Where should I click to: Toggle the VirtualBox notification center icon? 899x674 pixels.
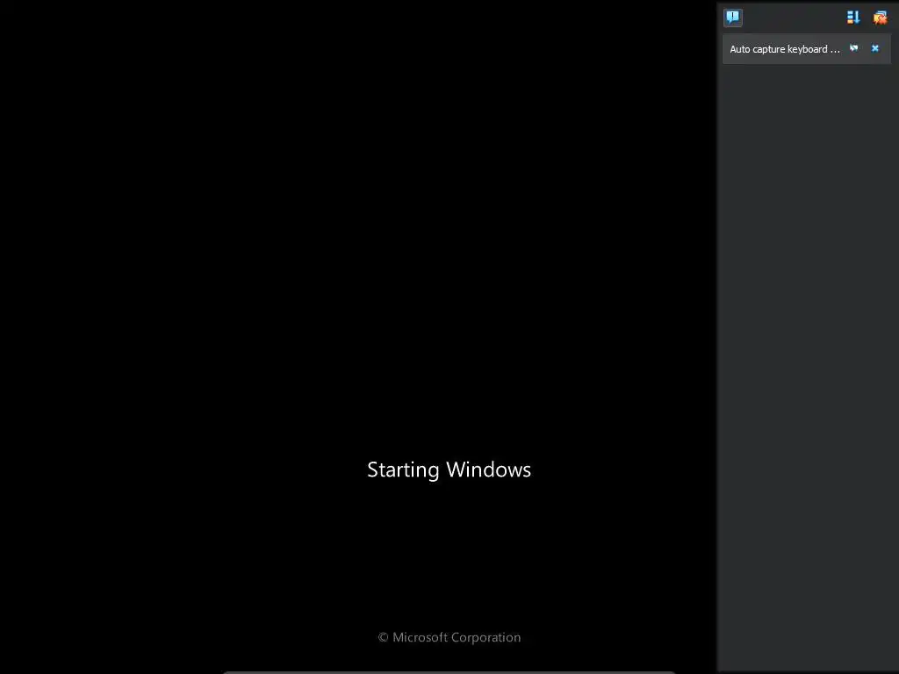[733, 18]
